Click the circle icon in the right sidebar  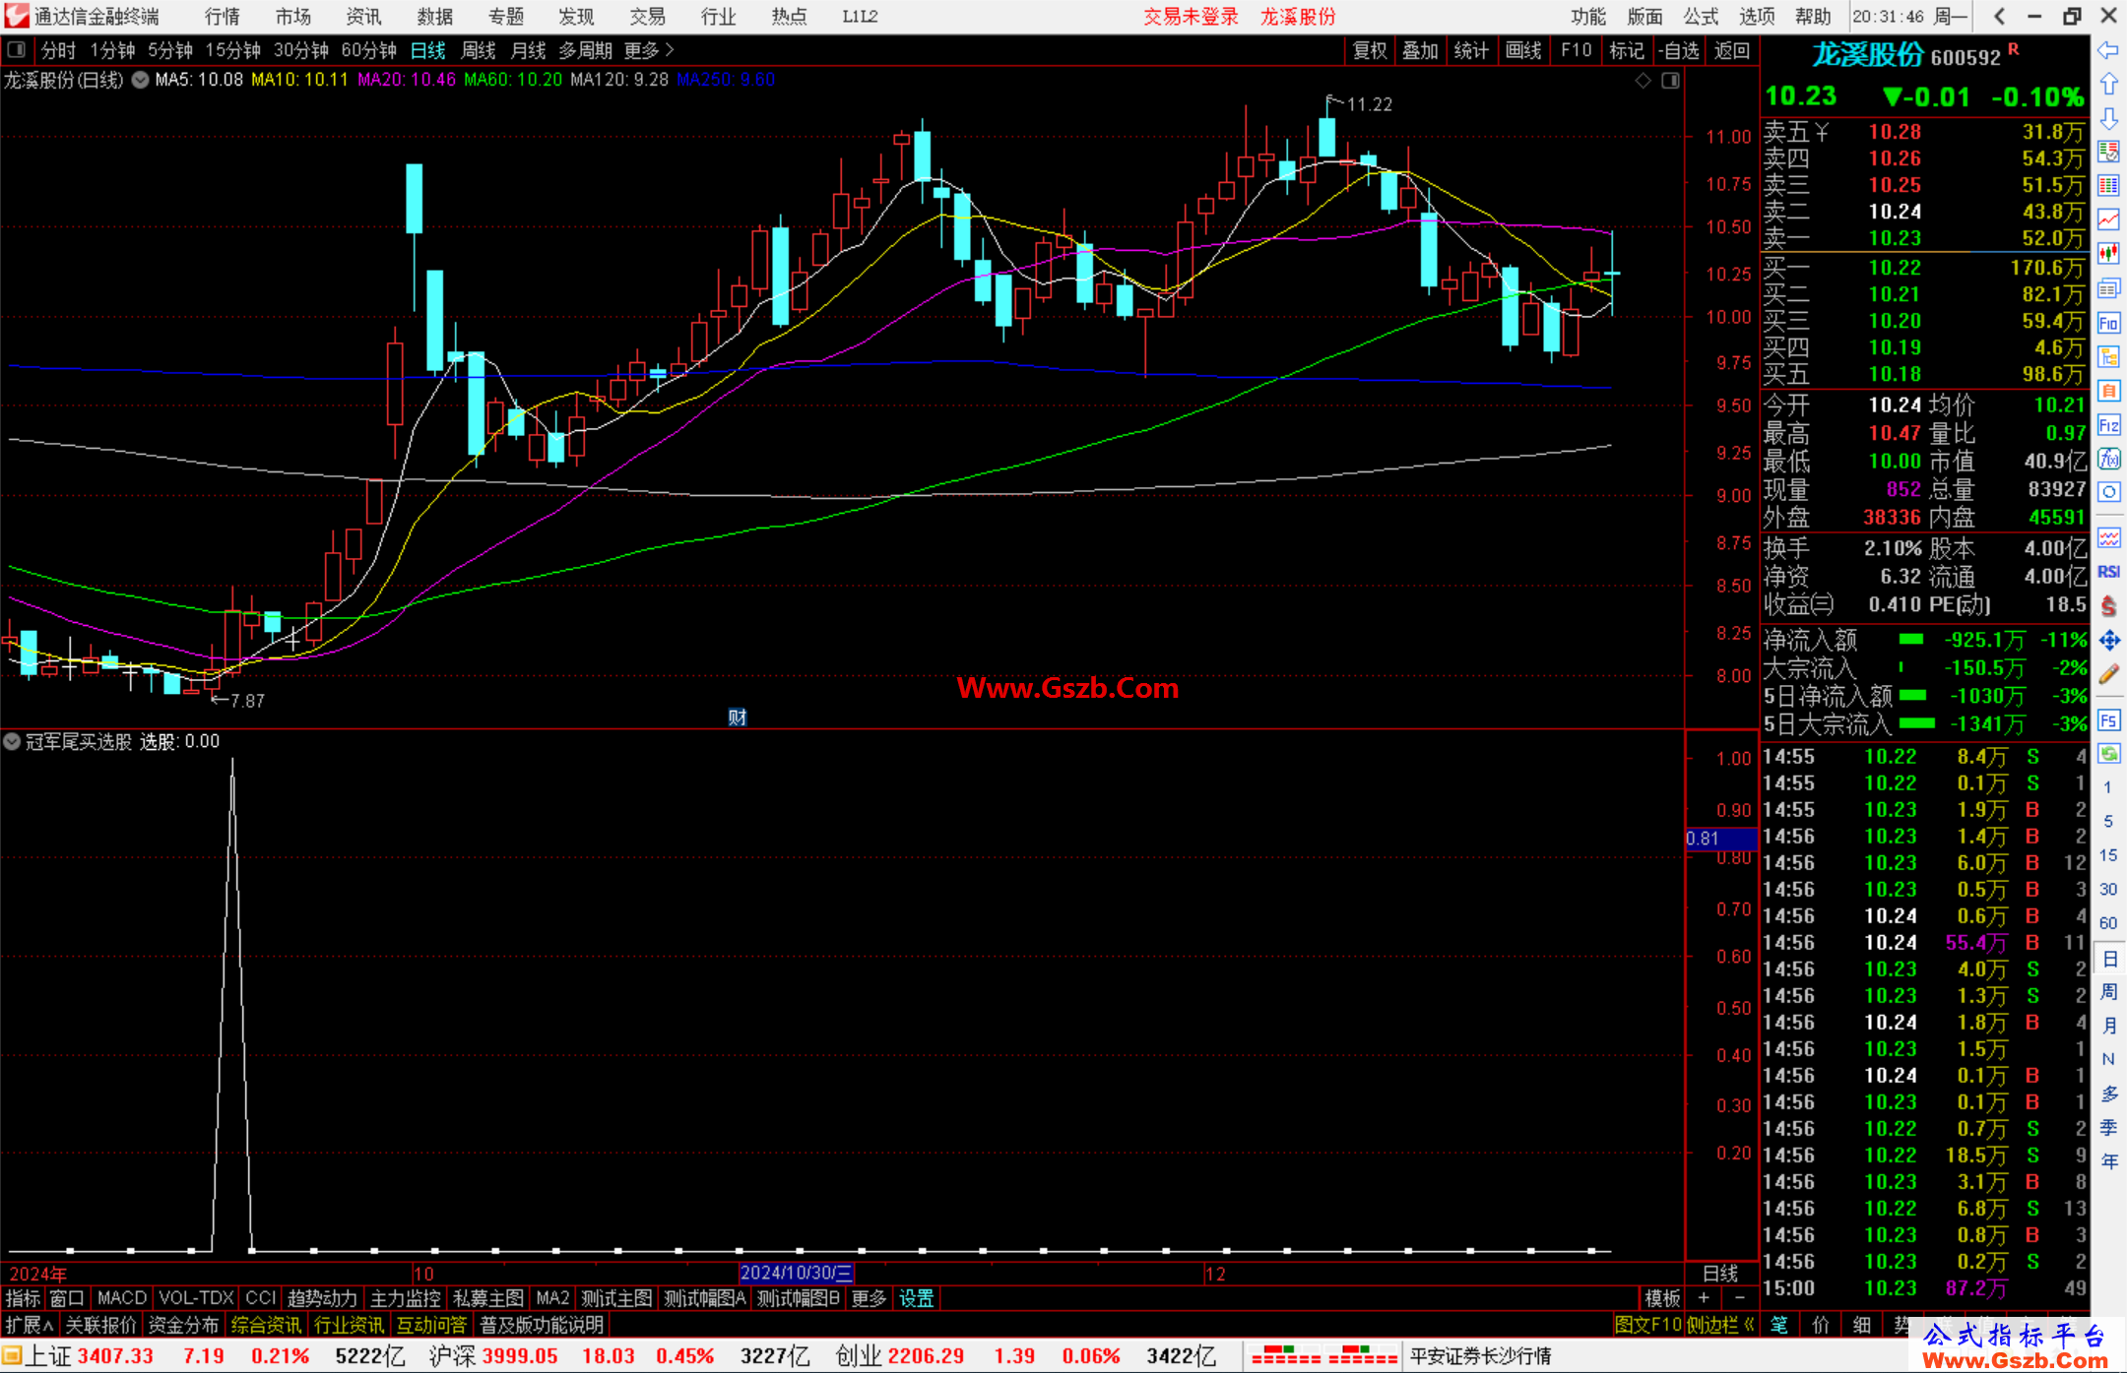tap(2108, 492)
